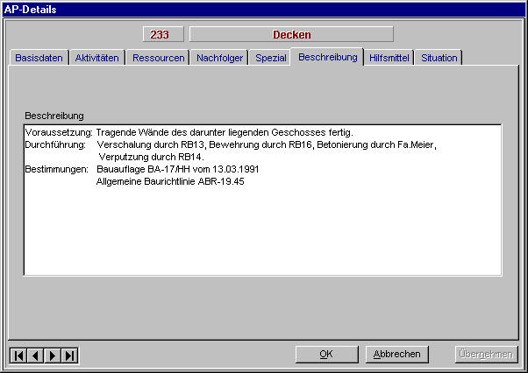The height and width of the screenshot is (373, 528).
Task: Switch to the Hilfsmittel tab
Action: click(x=389, y=58)
